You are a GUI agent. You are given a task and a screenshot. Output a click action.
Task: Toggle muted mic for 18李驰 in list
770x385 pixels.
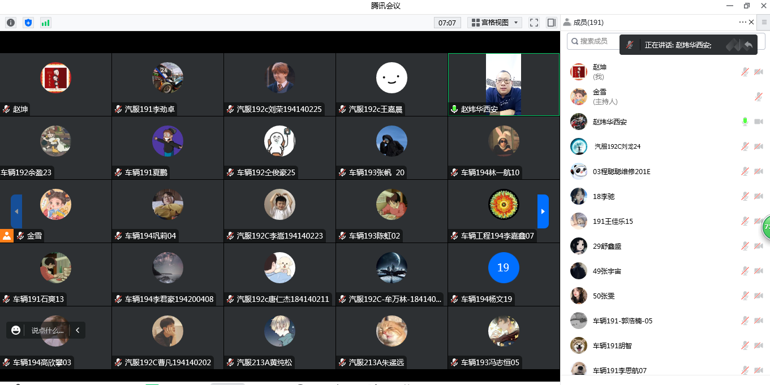[x=745, y=196]
